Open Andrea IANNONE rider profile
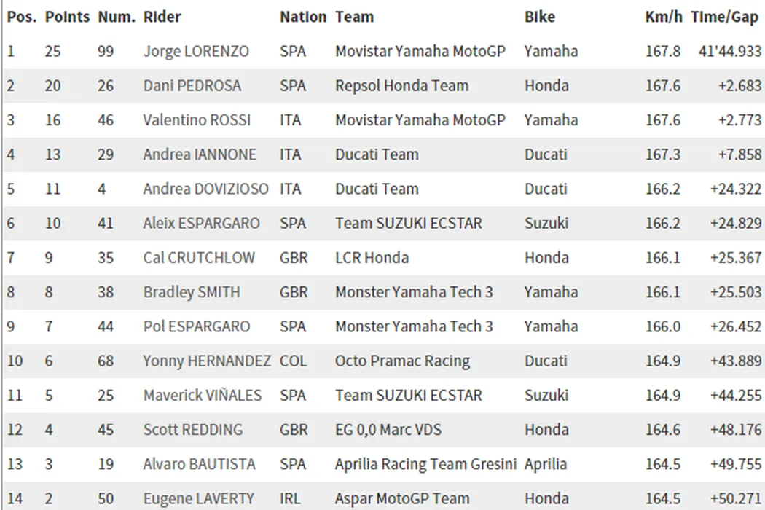Screen dimensions: 765x510 [200, 154]
